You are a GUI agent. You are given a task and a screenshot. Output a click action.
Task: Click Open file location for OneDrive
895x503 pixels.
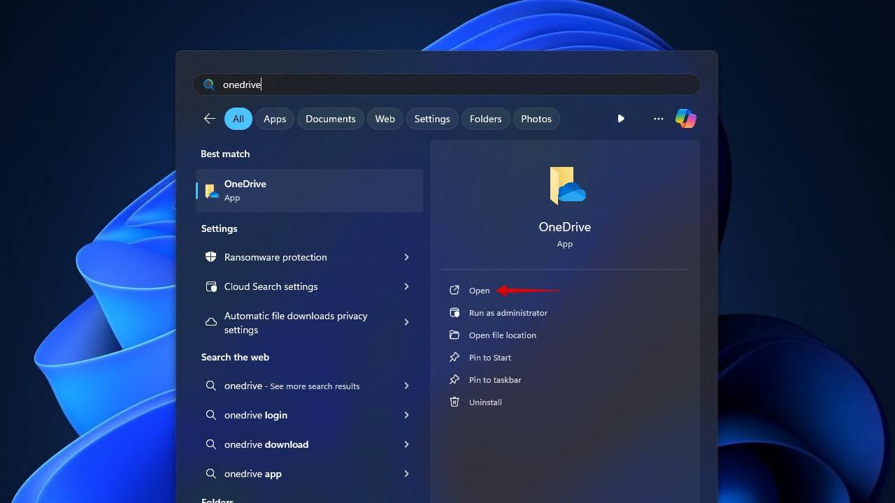pyautogui.click(x=503, y=335)
